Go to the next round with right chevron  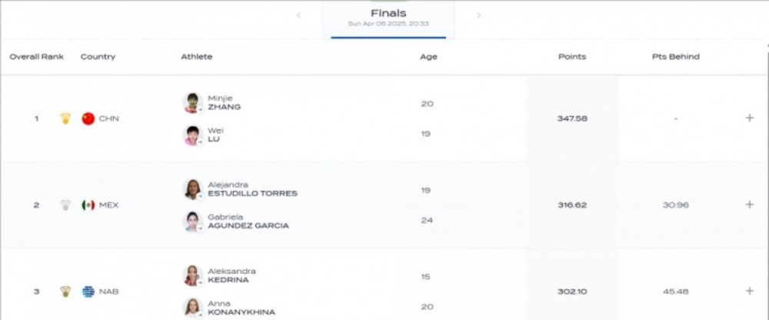478,15
